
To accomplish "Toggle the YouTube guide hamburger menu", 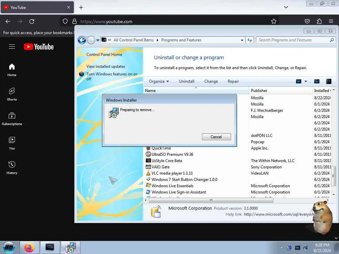I will click(12, 46).
